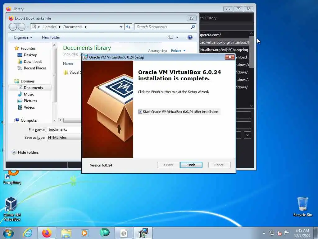Open Action Center flag tray icon
Screen dimensions: 318x239
[x=286, y=233]
